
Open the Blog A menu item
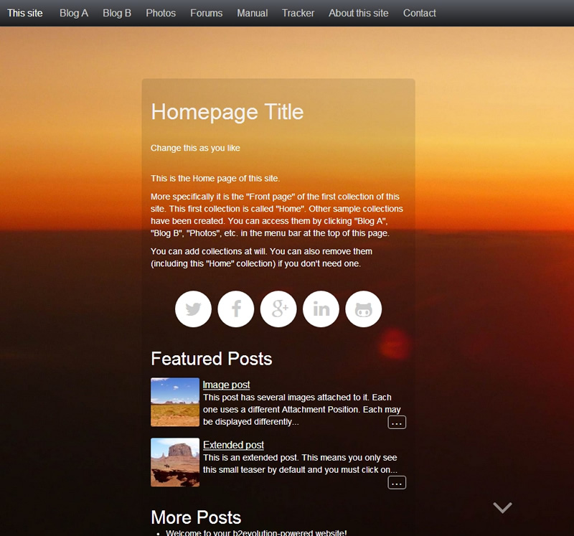tap(74, 13)
